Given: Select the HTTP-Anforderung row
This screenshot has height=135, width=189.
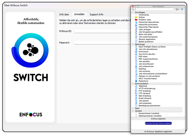Looking at the screenshot, I should [157, 89].
